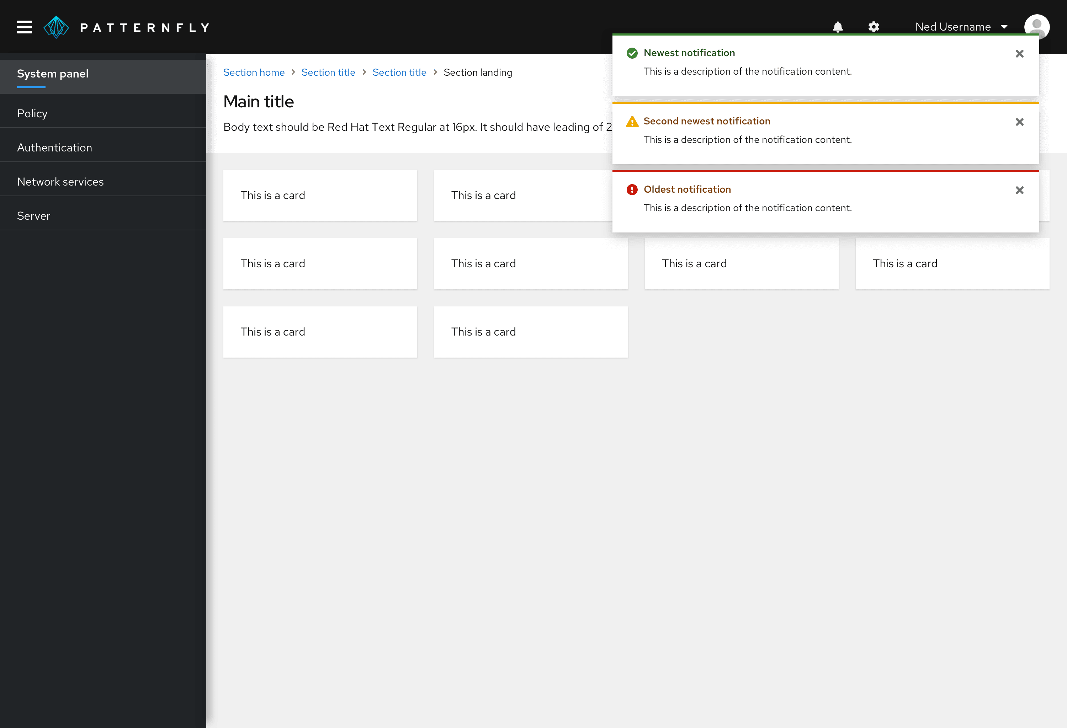Click the first card in top row
The height and width of the screenshot is (728, 1067).
320,194
